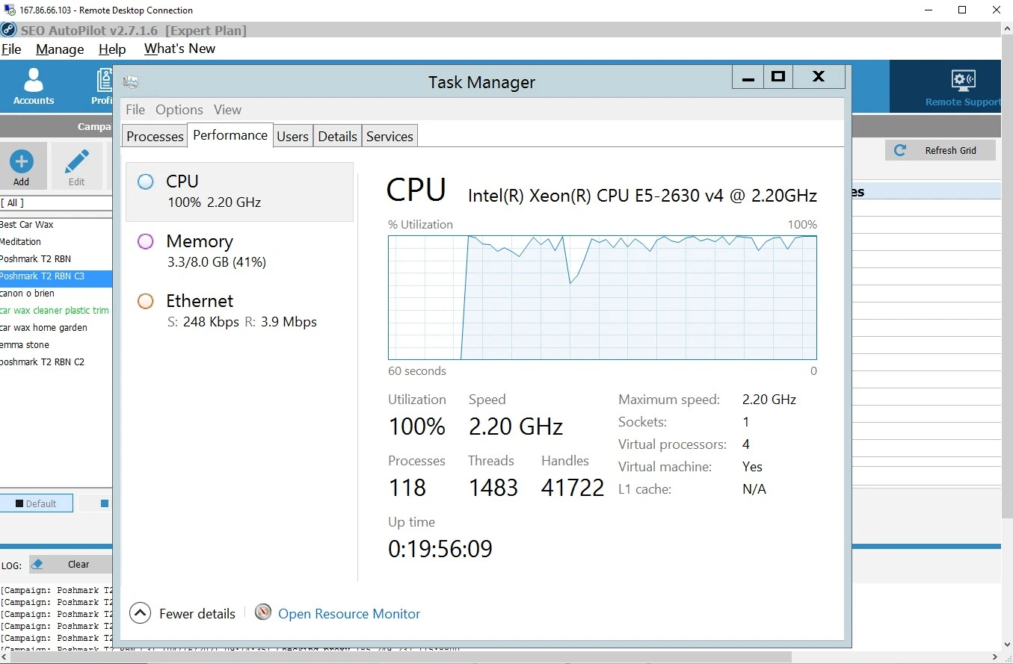1013x664 pixels.
Task: Collapse Task Manager with Fewer details
Action: [182, 614]
